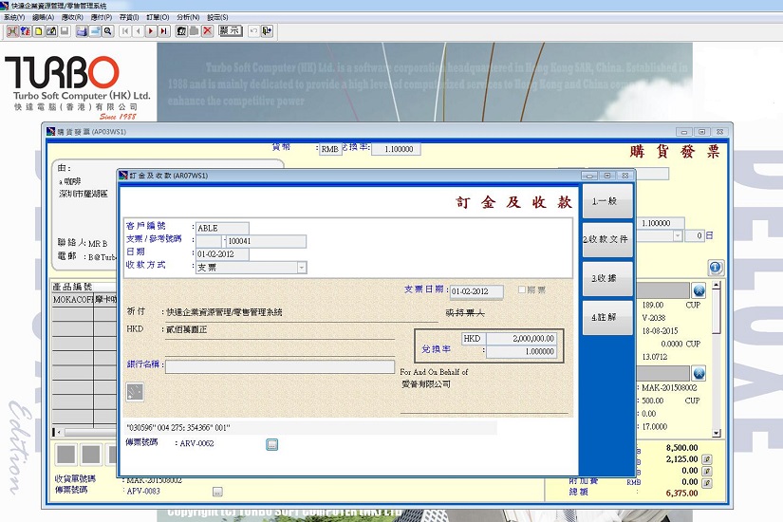Image resolution: width=783 pixels, height=522 pixels.
Task: Jump to the first record arrow
Action: click(123, 31)
